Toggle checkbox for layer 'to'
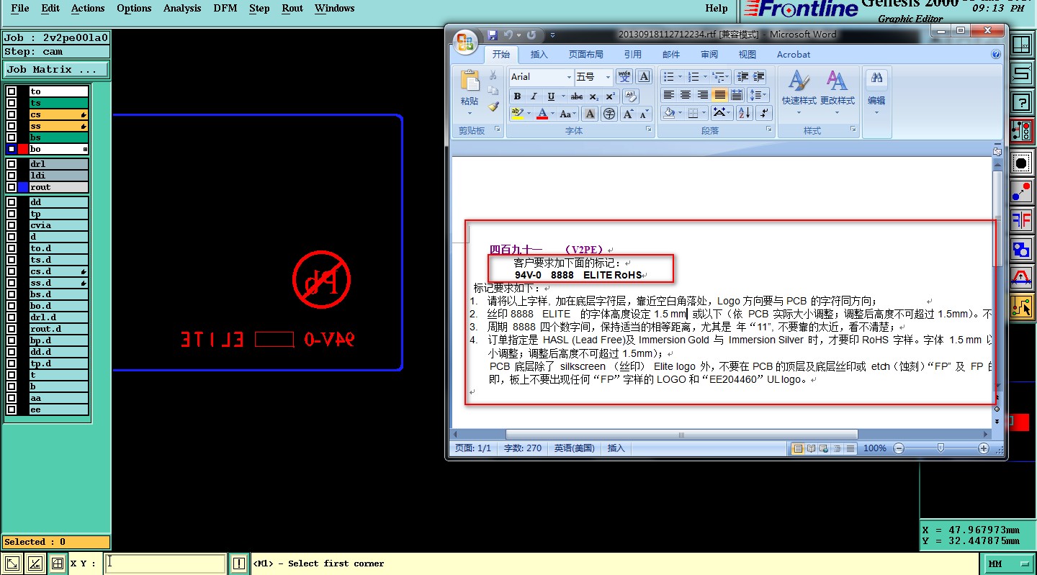1037x575 pixels. (x=11, y=91)
